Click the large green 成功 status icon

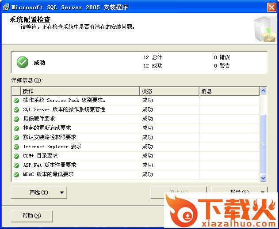[x=23, y=62]
